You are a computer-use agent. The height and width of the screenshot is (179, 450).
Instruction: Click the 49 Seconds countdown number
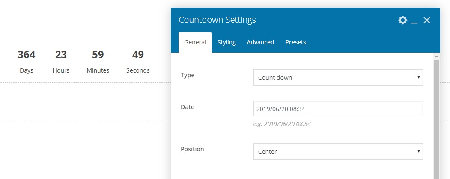tap(138, 55)
